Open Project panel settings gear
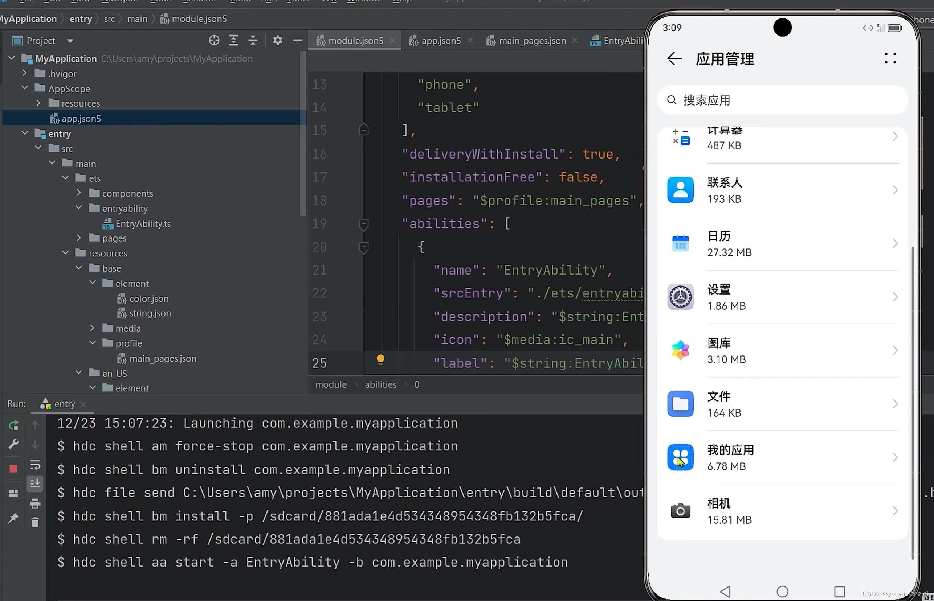Screen dimensions: 934x601 [x=278, y=40]
